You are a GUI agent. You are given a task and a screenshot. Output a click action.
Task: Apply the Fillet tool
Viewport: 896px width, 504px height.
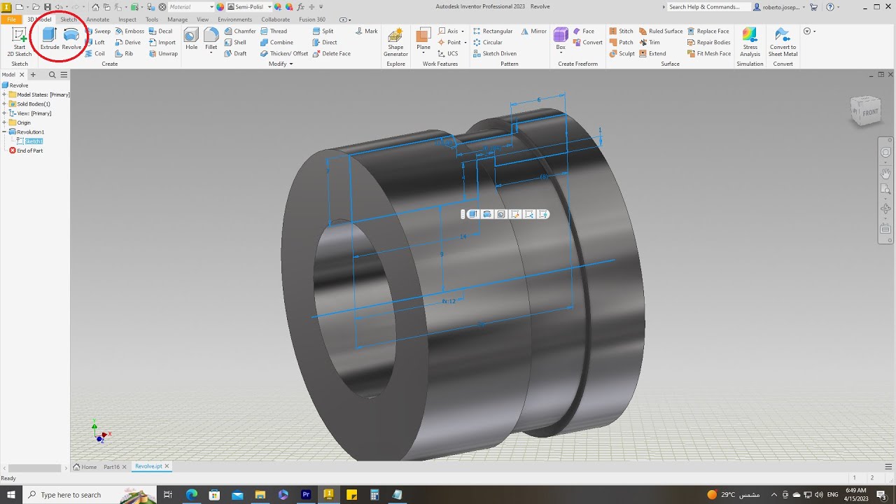click(x=211, y=41)
